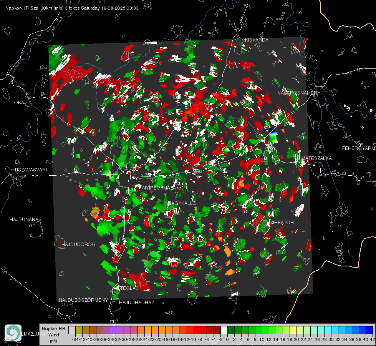Click the HAJDÚBÖSZÖRMÉNY city label
The image size is (376, 346).
(x=83, y=300)
